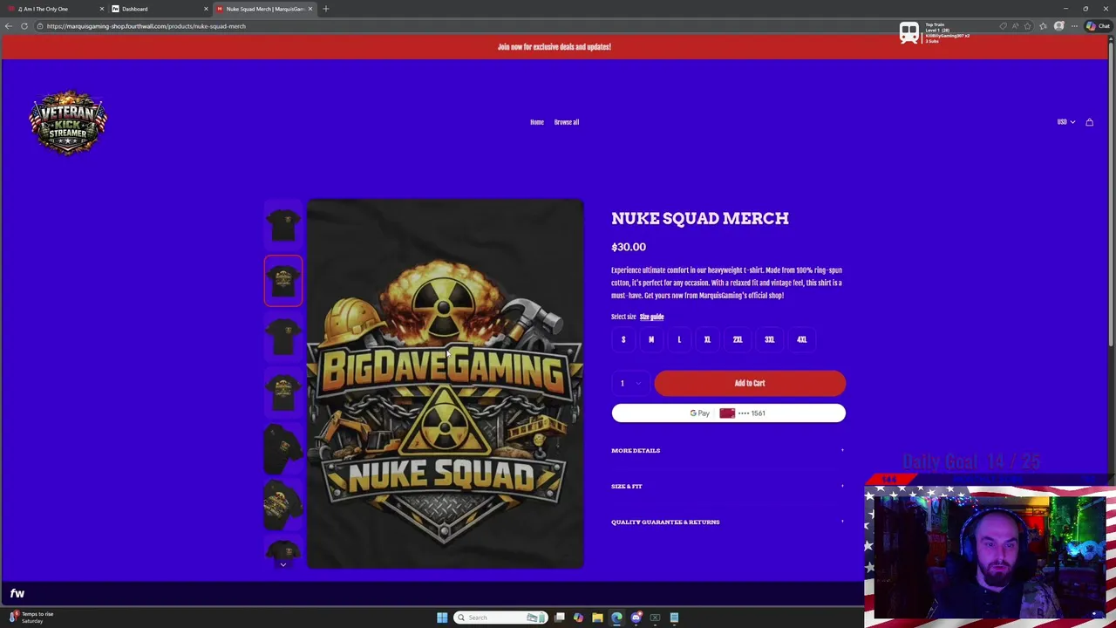Screen dimensions: 1116x628
Task: Select size S
Action: point(623,339)
